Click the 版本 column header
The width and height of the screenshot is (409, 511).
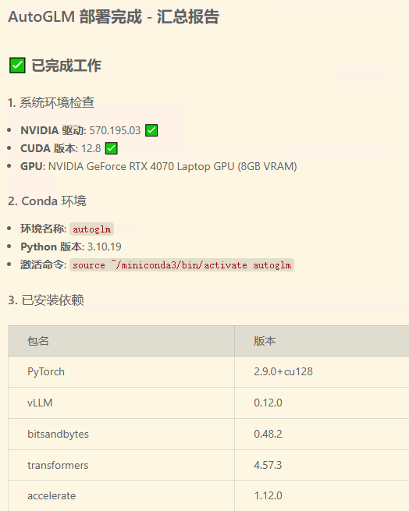coord(322,341)
